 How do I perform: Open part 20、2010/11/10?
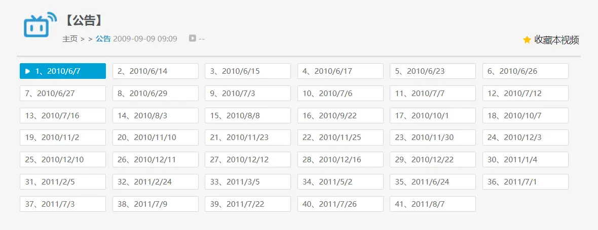pyautogui.click(x=155, y=137)
